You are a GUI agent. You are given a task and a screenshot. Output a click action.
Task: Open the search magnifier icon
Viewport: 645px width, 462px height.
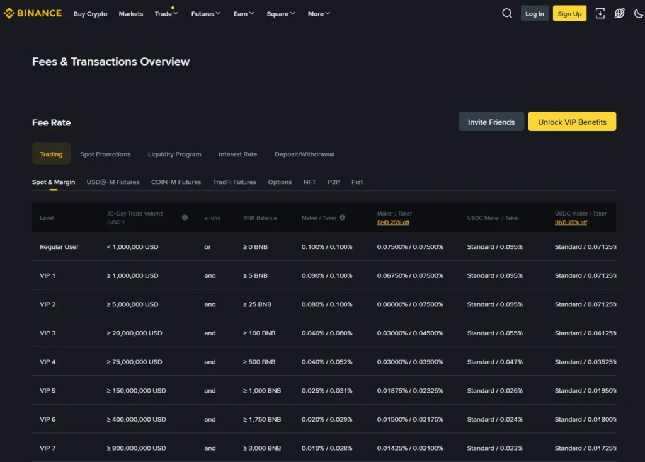coord(507,14)
